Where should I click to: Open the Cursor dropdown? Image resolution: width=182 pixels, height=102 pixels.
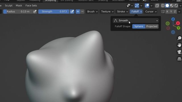click(x=151, y=12)
